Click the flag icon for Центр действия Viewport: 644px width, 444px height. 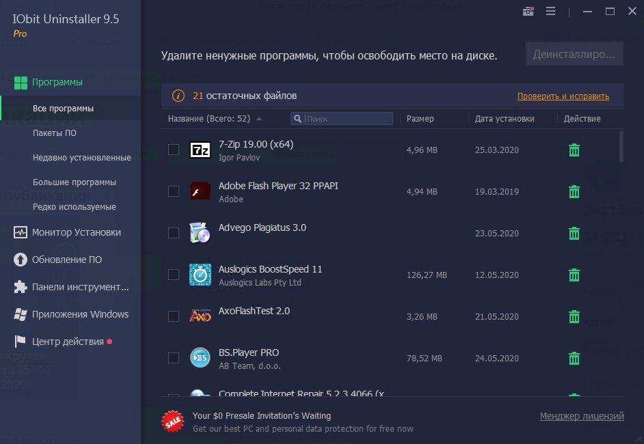coord(20,342)
